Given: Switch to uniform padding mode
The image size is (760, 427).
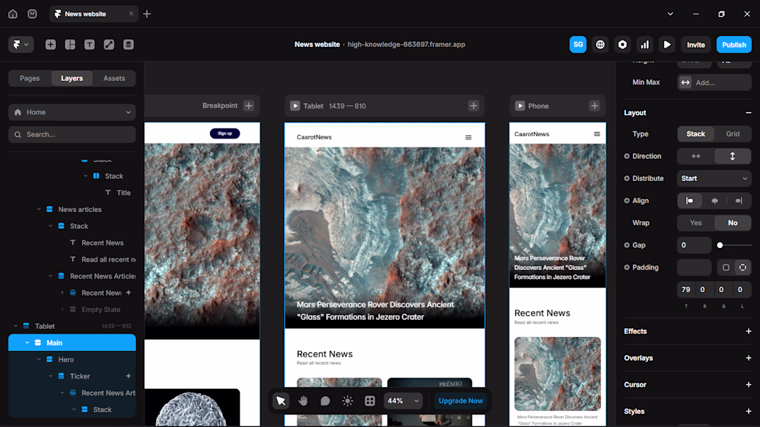Looking at the screenshot, I should point(725,267).
